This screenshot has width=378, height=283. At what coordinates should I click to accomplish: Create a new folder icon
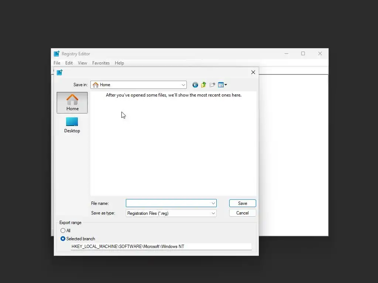212,85
